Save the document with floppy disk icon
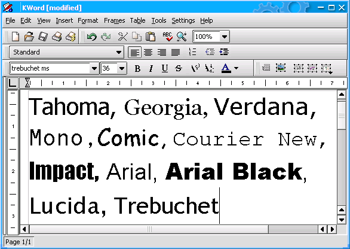 point(43,37)
